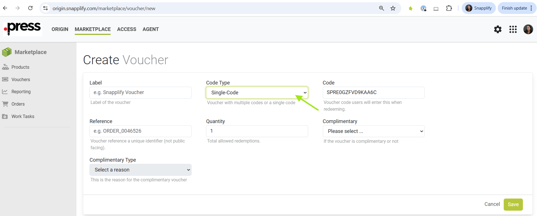Open the Snapplify browser profile chip

[479, 8]
